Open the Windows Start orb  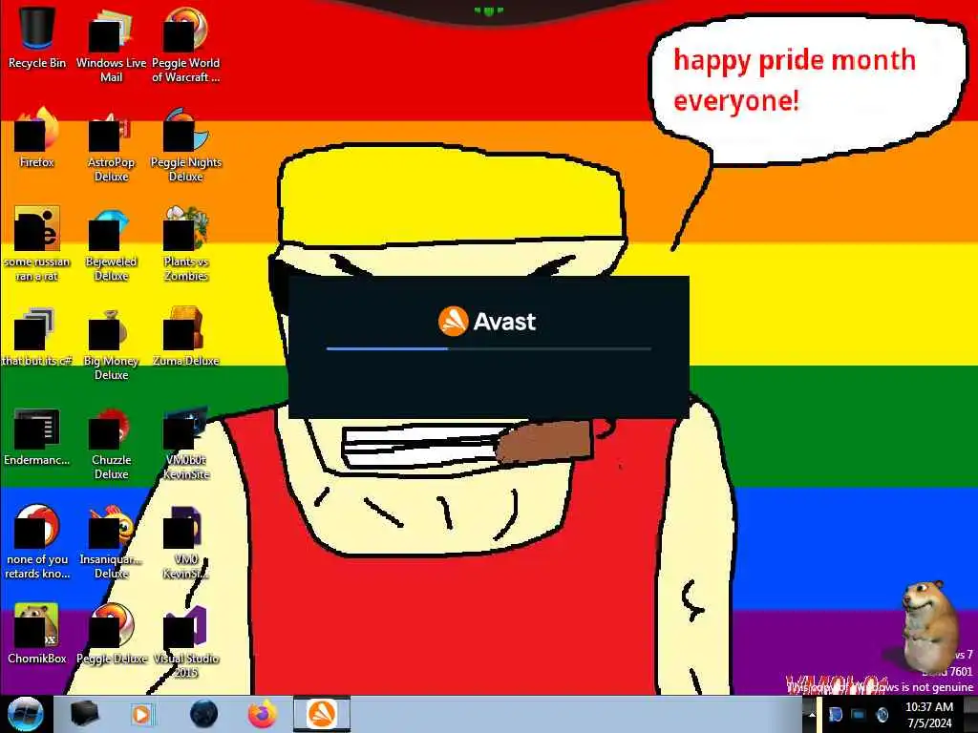(26, 714)
